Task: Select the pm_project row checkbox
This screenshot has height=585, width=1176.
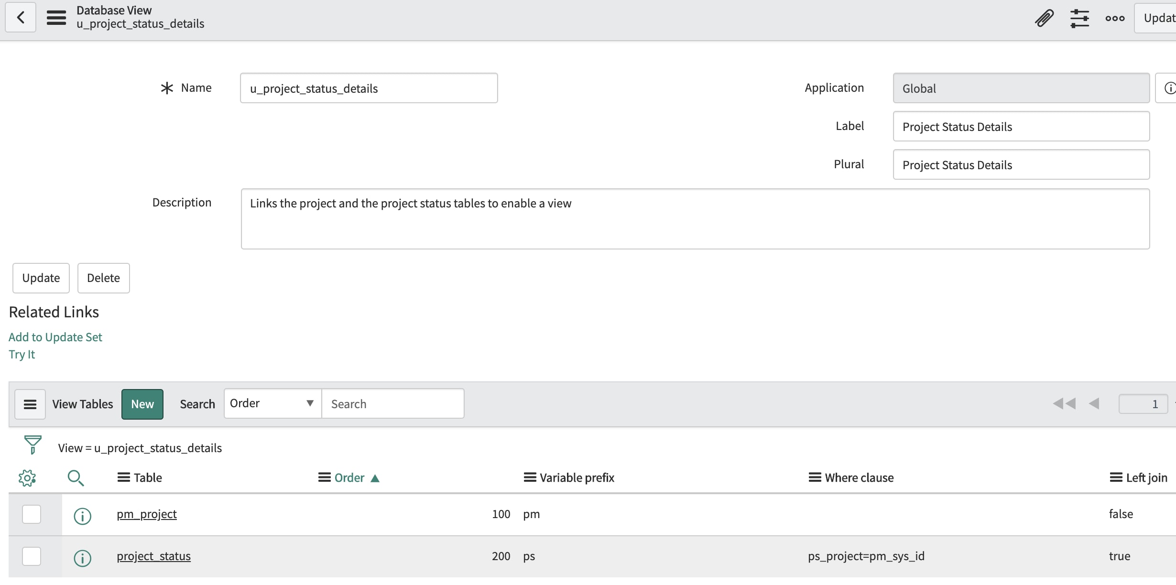Action: 31,514
